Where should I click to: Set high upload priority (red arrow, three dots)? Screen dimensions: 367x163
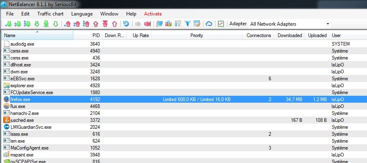pos(86,24)
